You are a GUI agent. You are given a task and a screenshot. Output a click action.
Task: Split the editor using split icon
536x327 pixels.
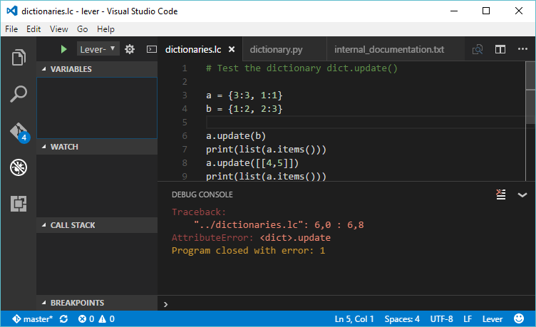coord(500,50)
